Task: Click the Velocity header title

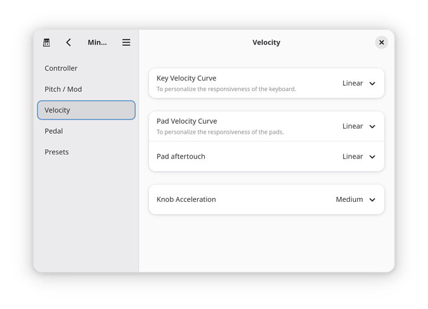Action: pos(266,43)
